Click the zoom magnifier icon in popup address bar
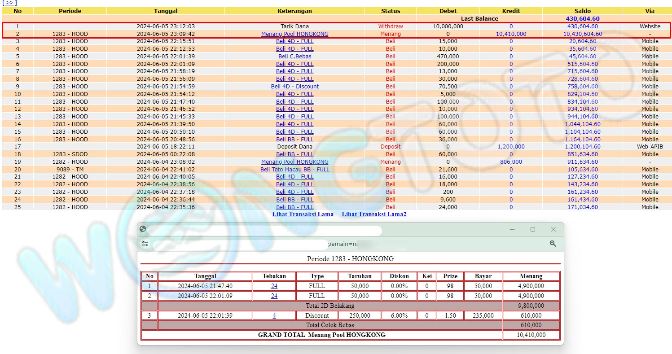Image resolution: width=672 pixels, height=354 pixels. [x=553, y=244]
